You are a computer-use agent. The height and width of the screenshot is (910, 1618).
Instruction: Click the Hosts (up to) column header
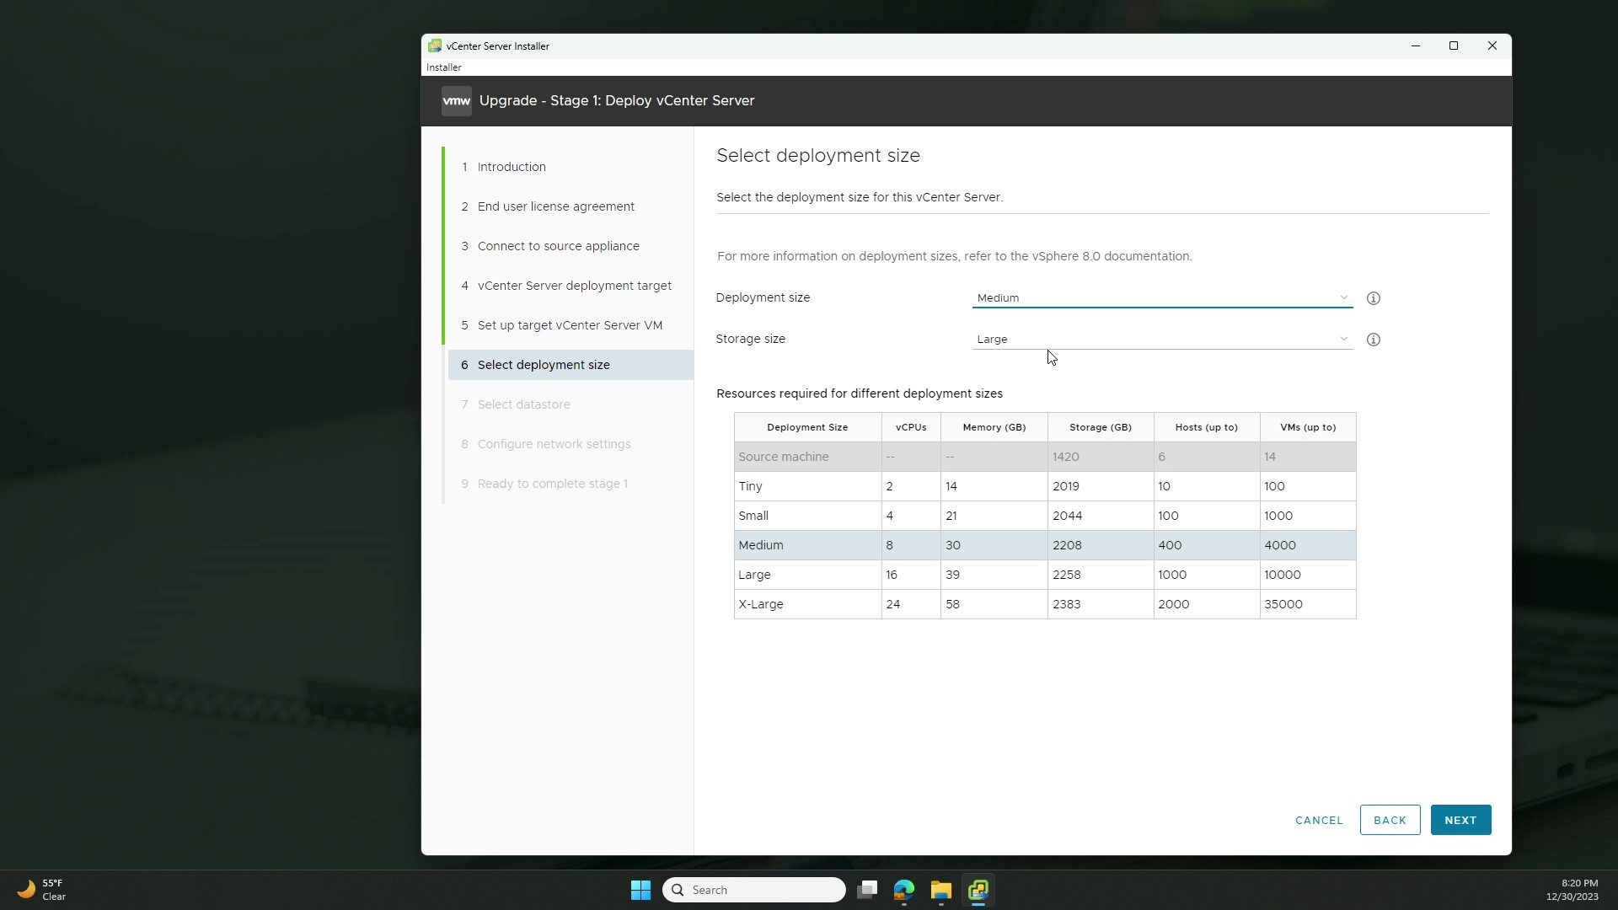(x=1207, y=427)
